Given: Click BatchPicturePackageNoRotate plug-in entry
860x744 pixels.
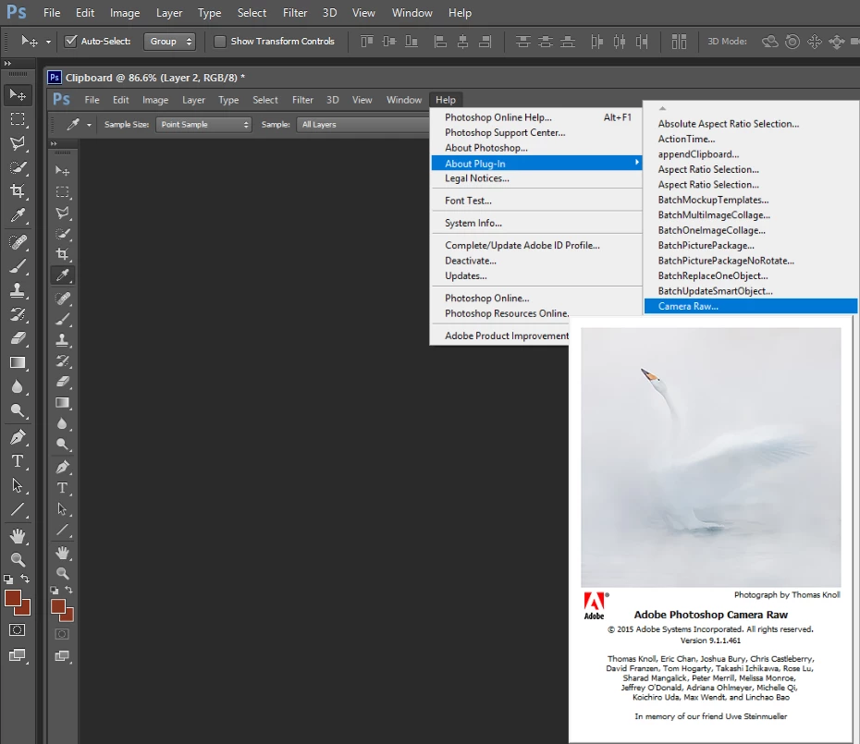Looking at the screenshot, I should (x=750, y=261).
